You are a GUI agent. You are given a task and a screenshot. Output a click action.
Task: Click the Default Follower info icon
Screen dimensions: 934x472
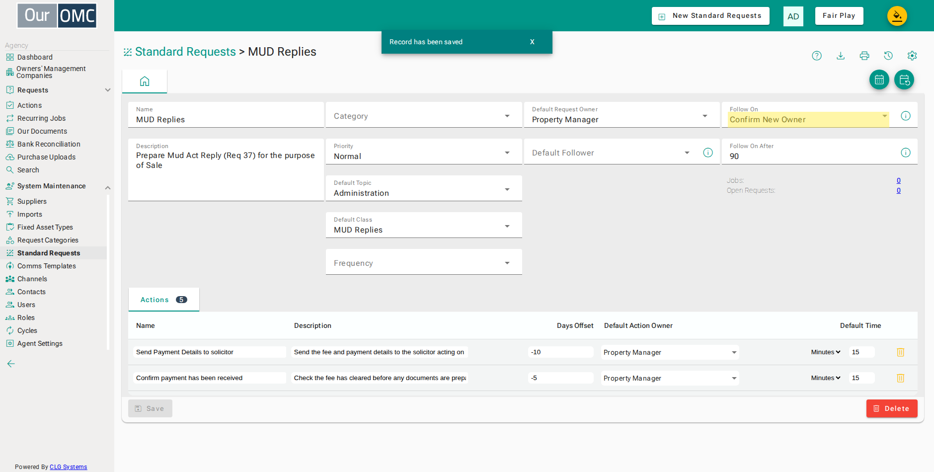708,153
